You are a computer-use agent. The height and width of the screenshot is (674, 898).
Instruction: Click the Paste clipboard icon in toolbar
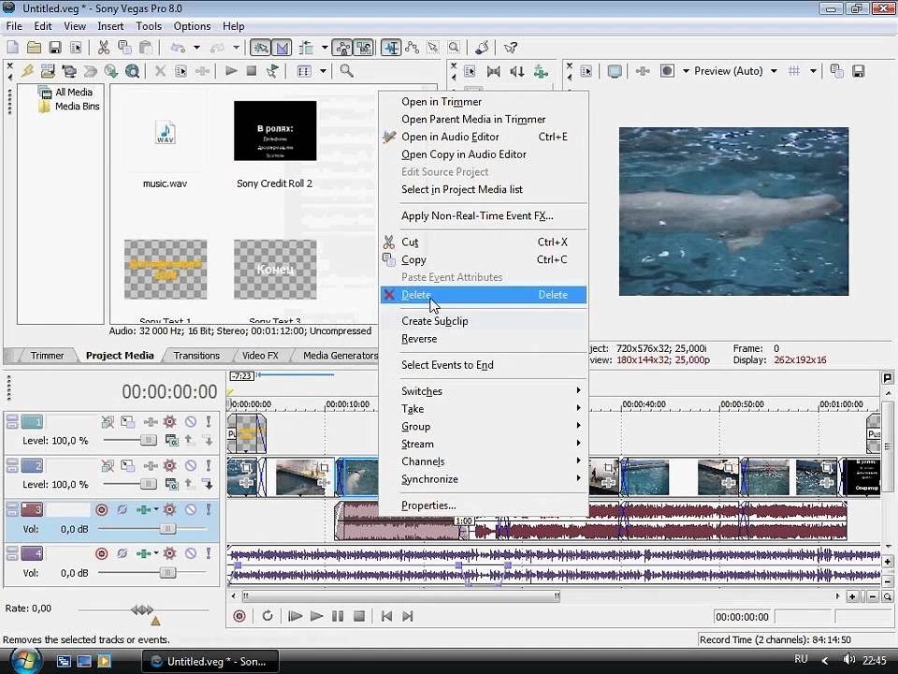click(x=146, y=48)
